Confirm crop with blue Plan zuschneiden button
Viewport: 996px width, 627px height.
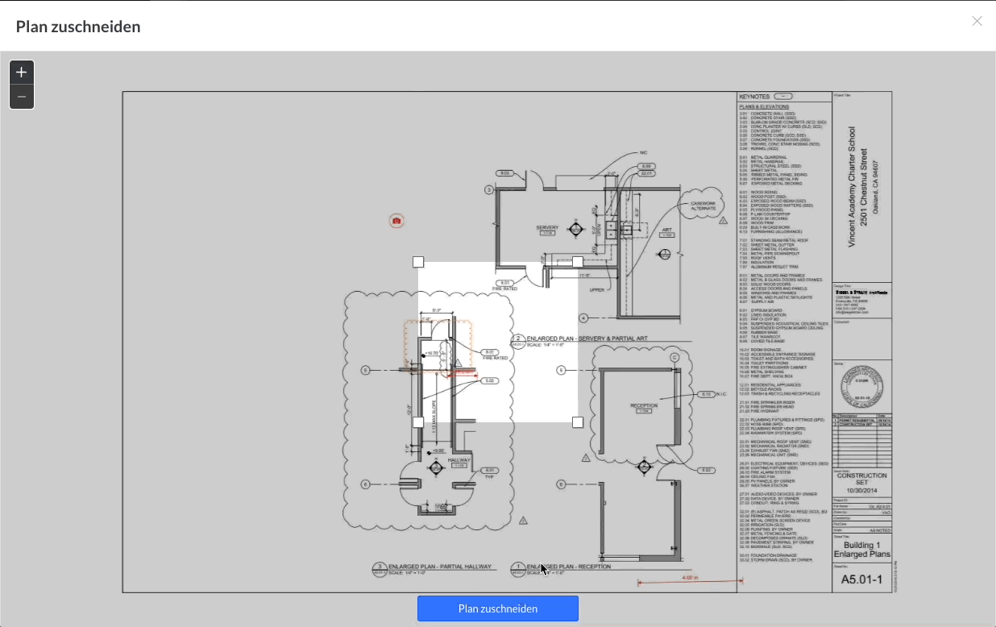tap(498, 608)
